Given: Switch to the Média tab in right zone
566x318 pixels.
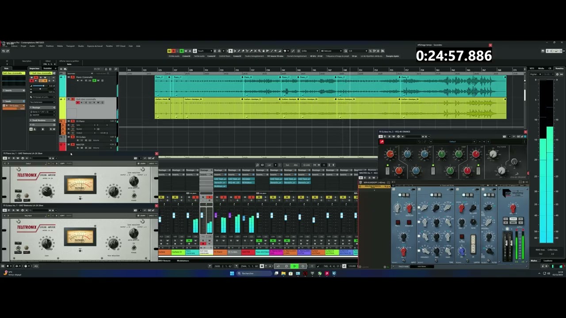Looking at the screenshot, I should [541, 68].
